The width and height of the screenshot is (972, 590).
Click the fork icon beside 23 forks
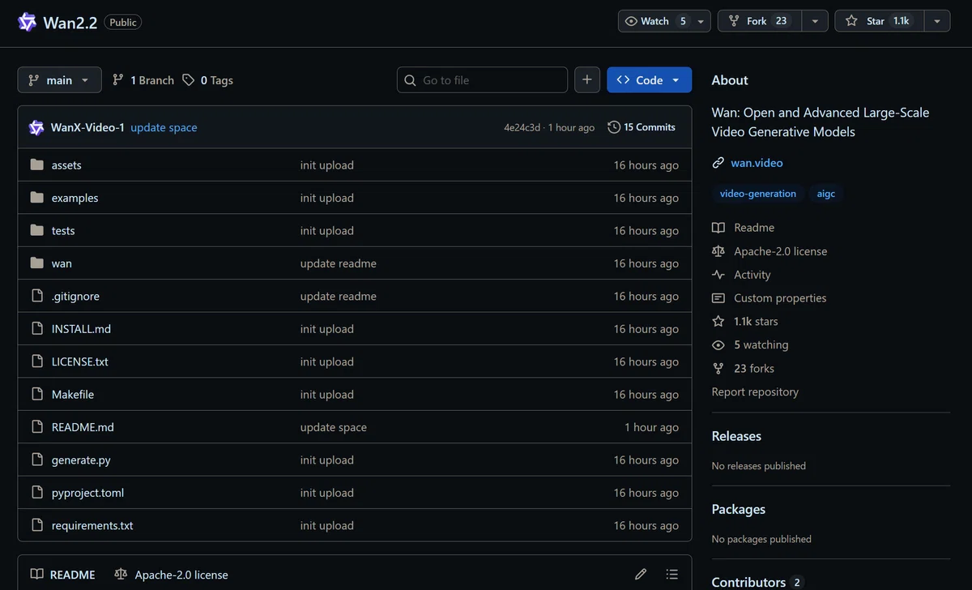click(718, 368)
